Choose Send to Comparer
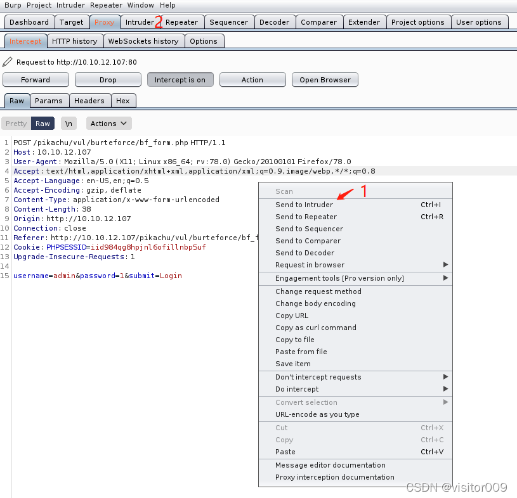The image size is (517, 498). pos(355,241)
